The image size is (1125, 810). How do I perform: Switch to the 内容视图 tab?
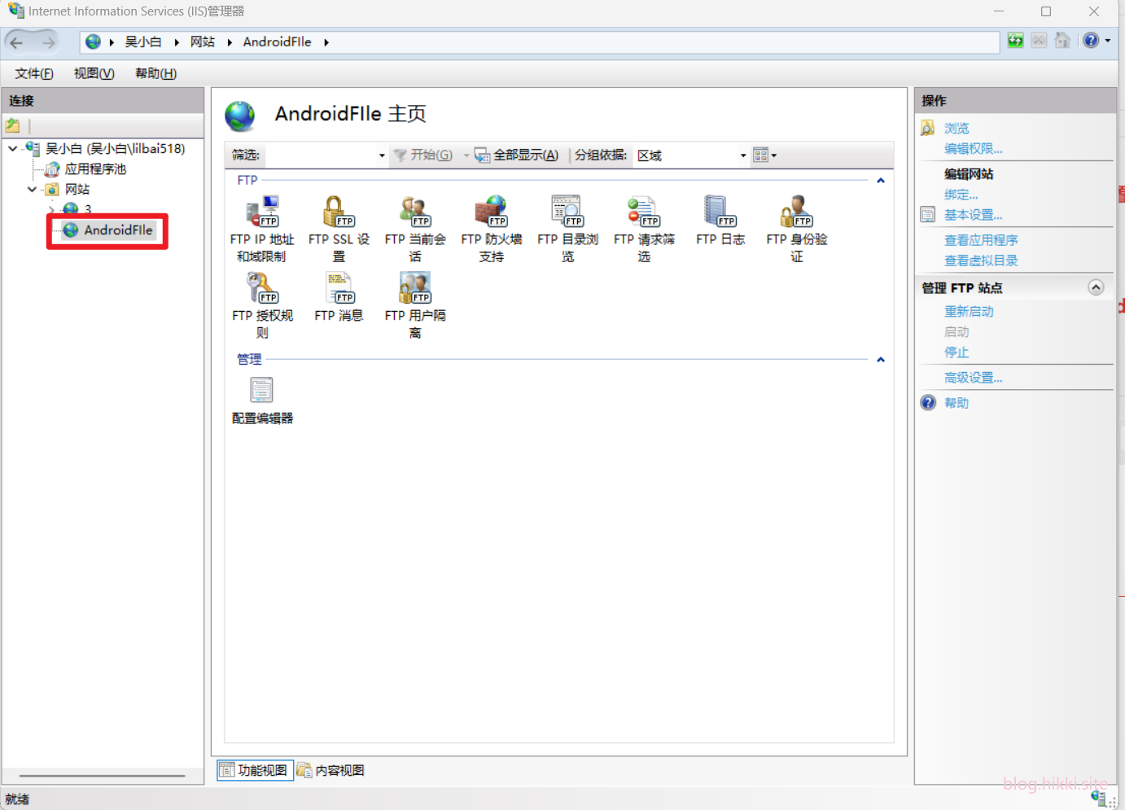point(330,770)
